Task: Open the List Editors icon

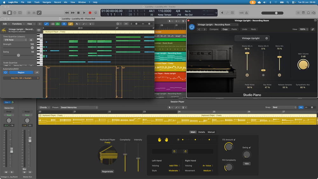Action: click(x=298, y=13)
